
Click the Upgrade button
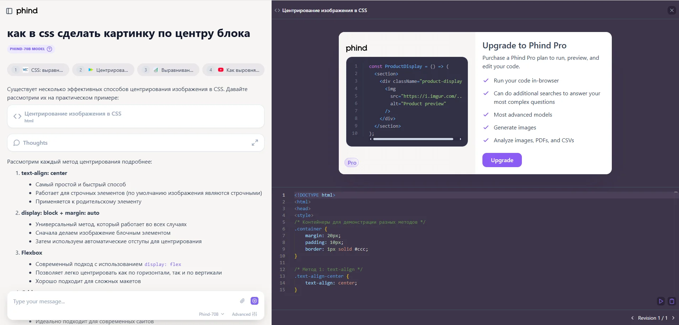point(502,160)
